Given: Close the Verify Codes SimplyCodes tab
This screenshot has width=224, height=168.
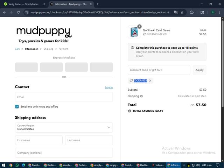Looking at the screenshot, I should [44, 4].
